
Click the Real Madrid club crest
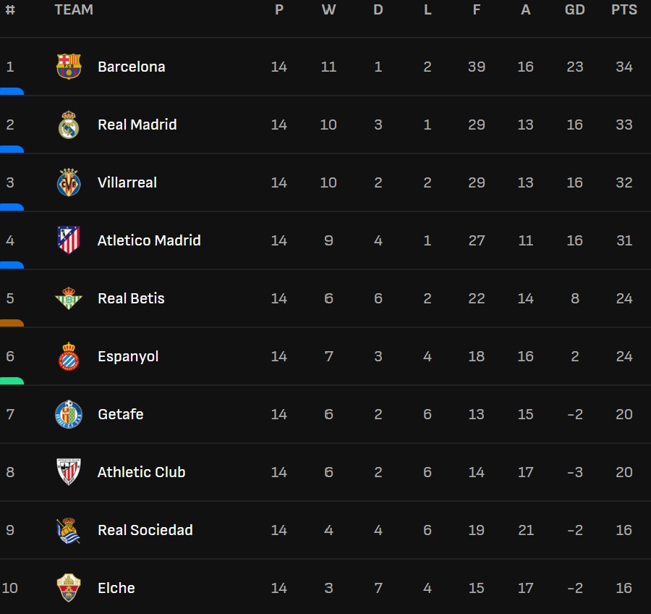[x=69, y=125]
